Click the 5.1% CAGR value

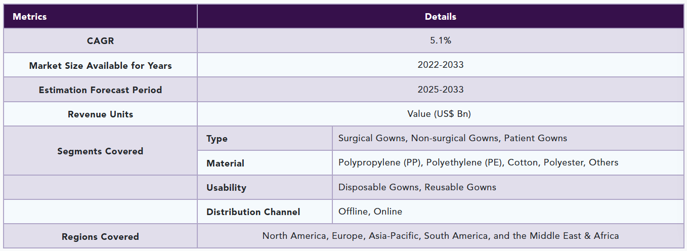[x=440, y=40]
